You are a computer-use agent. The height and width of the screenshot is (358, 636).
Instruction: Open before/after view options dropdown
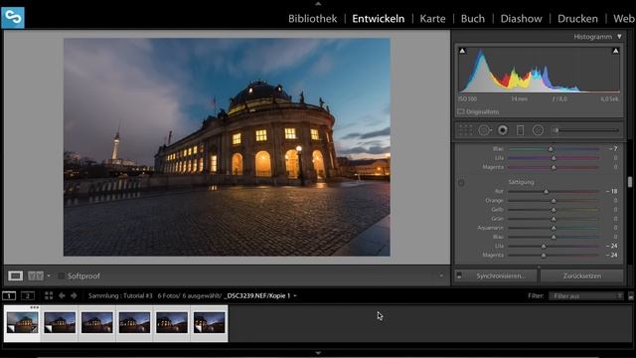click(49, 276)
